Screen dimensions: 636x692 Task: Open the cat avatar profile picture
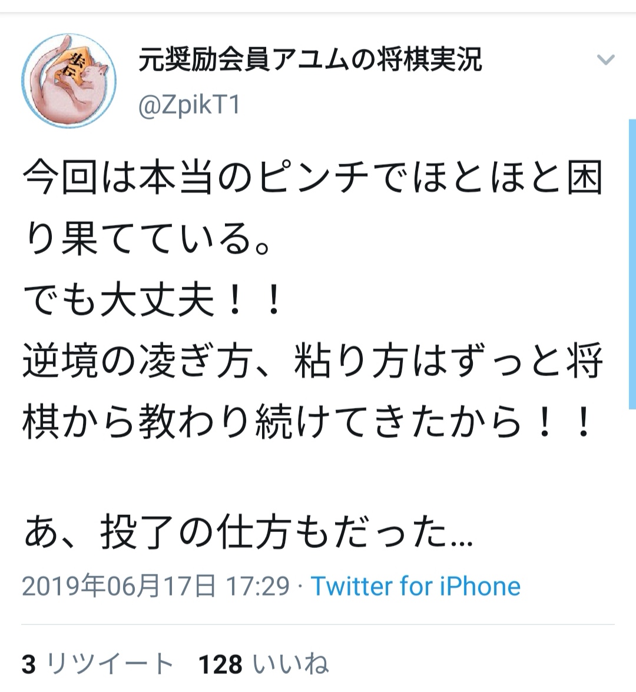(x=69, y=81)
